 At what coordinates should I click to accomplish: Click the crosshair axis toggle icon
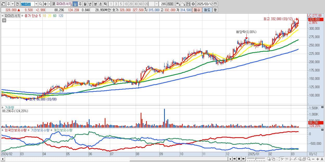(x=282, y=159)
